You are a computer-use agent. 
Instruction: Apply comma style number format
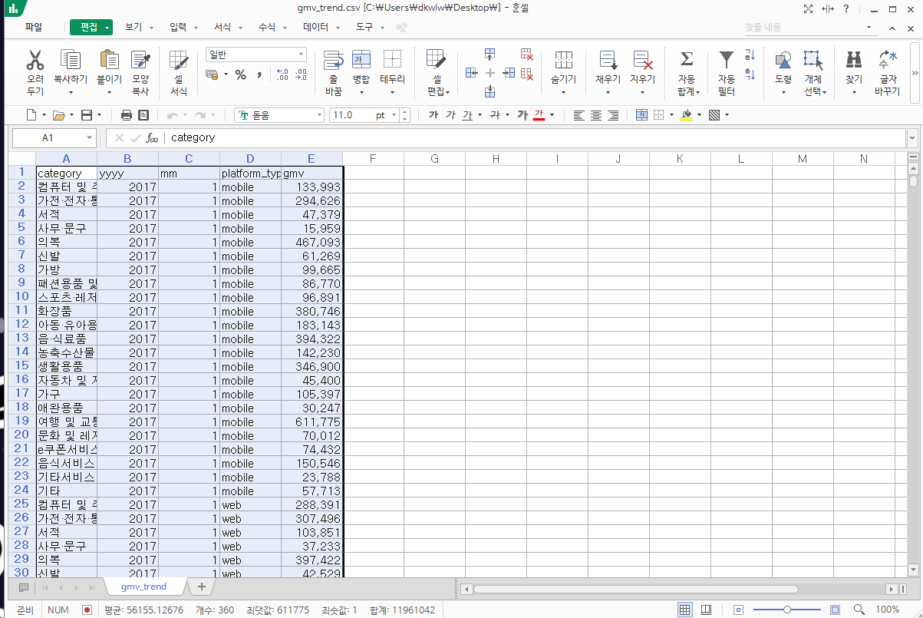point(259,74)
